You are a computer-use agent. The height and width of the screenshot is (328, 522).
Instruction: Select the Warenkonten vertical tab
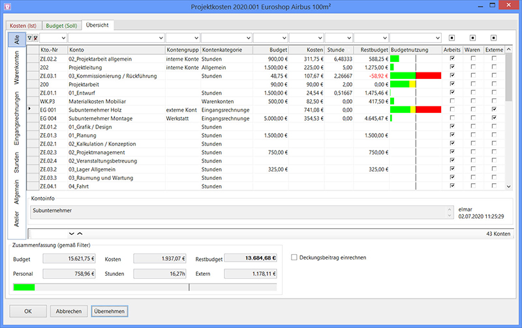[17, 68]
